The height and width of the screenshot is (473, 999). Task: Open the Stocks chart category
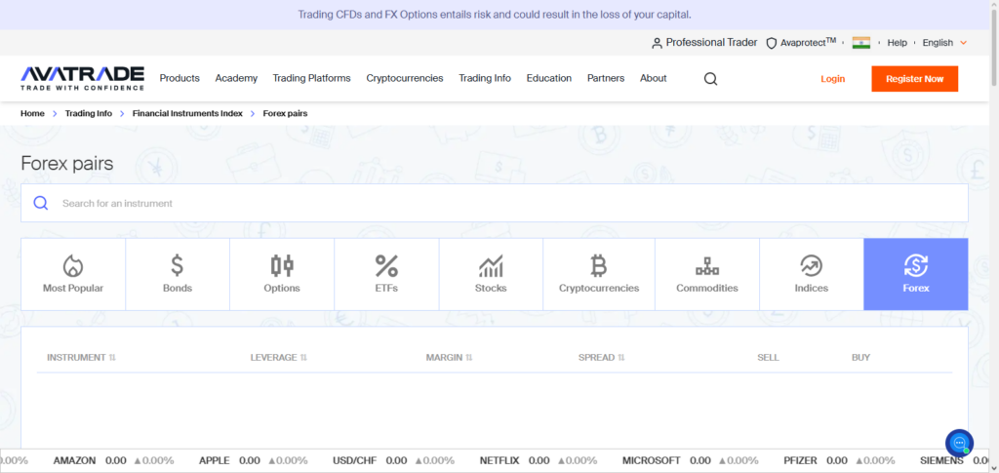click(x=491, y=274)
